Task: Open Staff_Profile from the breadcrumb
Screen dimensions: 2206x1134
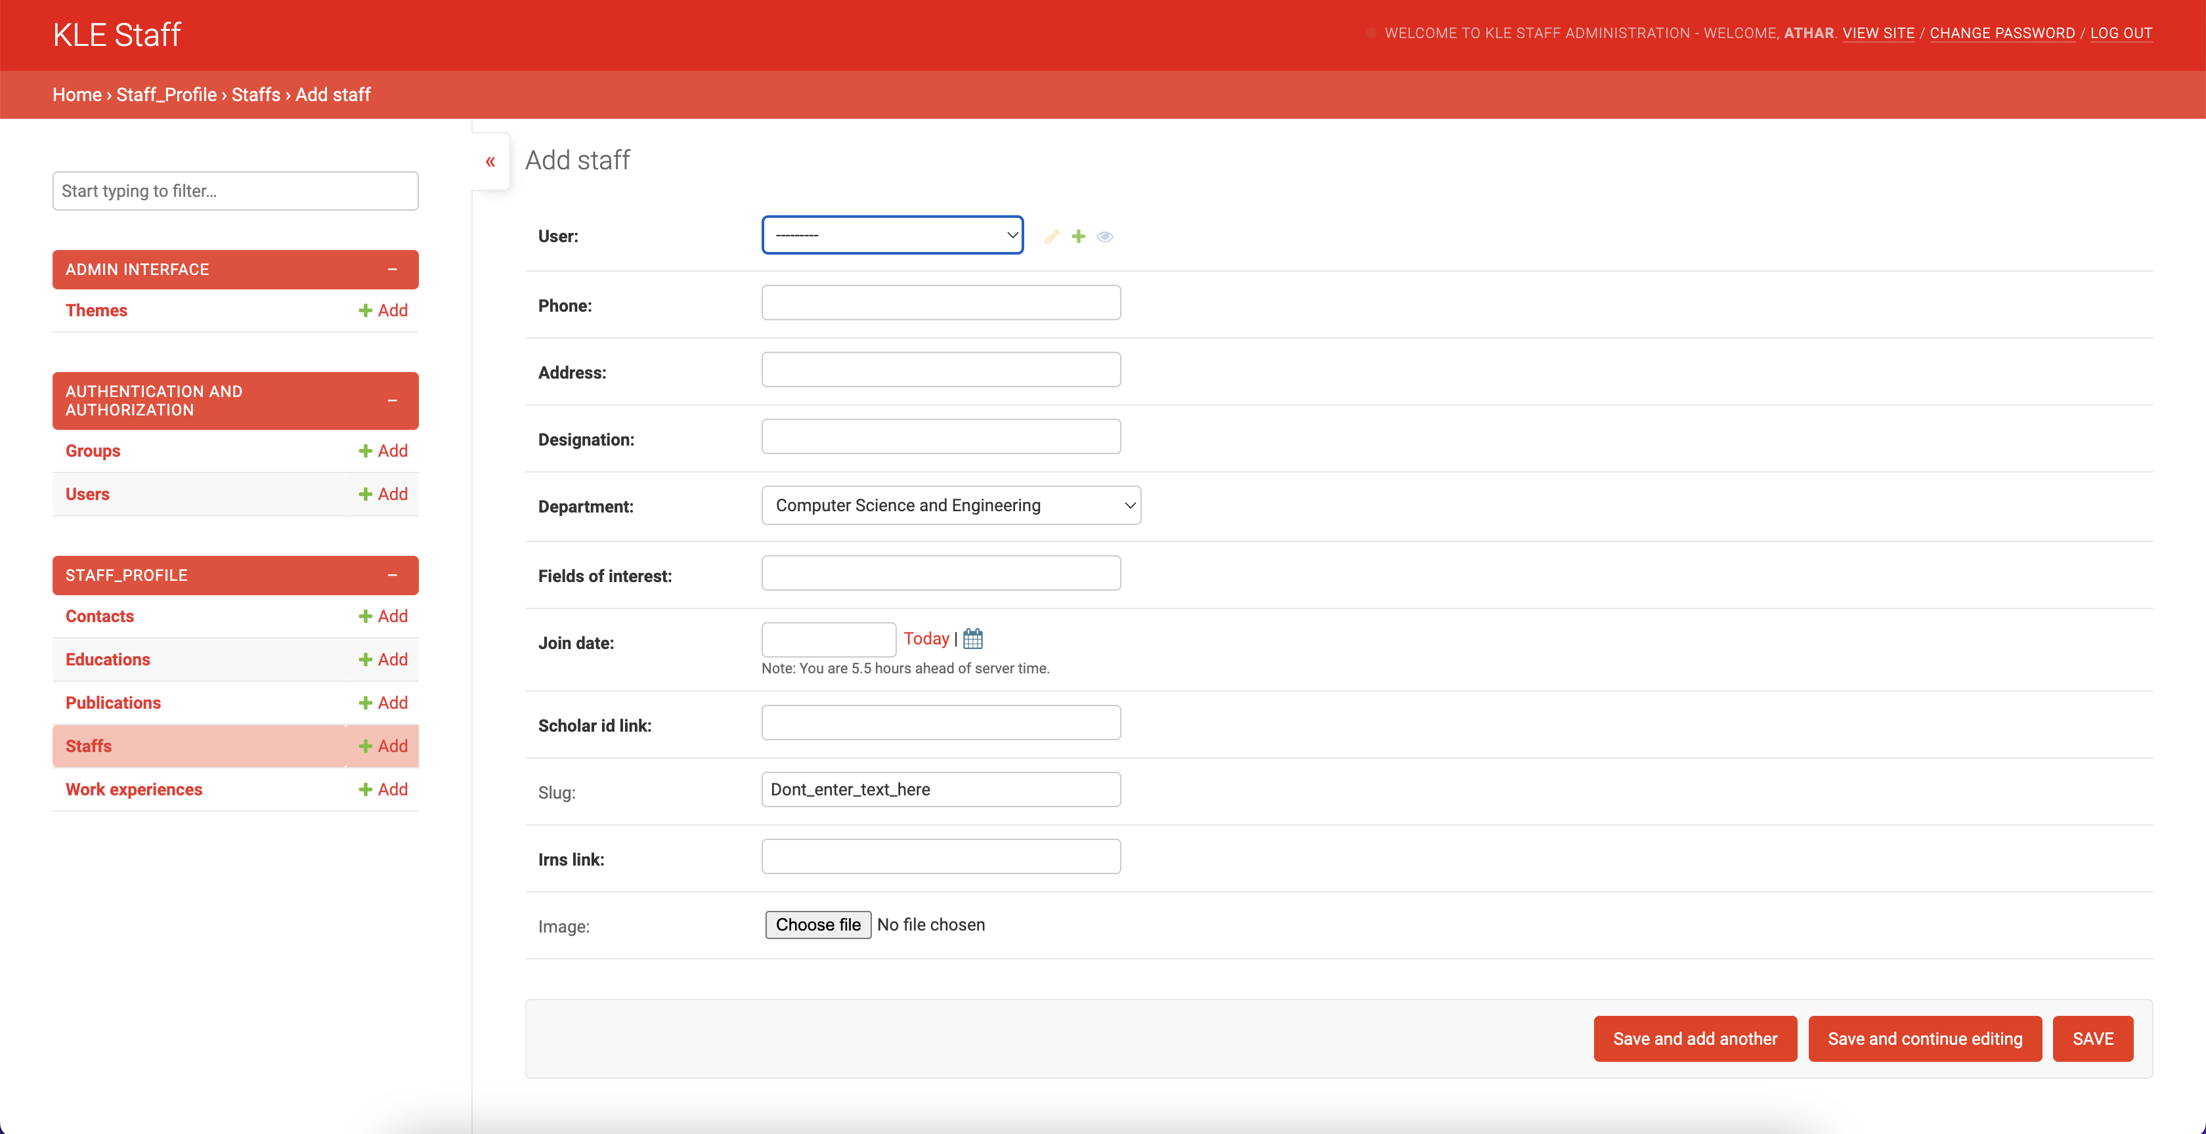Action: [167, 94]
